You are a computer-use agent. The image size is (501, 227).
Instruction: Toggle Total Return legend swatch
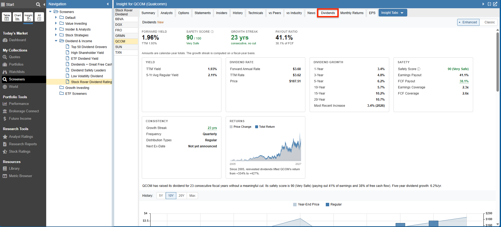point(256,127)
